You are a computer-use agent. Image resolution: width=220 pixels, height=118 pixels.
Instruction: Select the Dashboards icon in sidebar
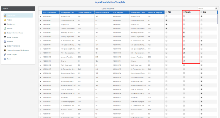click(x=5, y=24)
